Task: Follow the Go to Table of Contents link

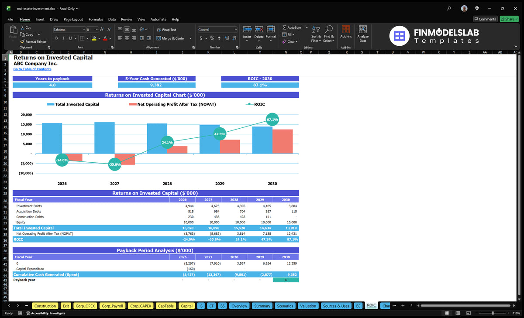Action: point(32,69)
